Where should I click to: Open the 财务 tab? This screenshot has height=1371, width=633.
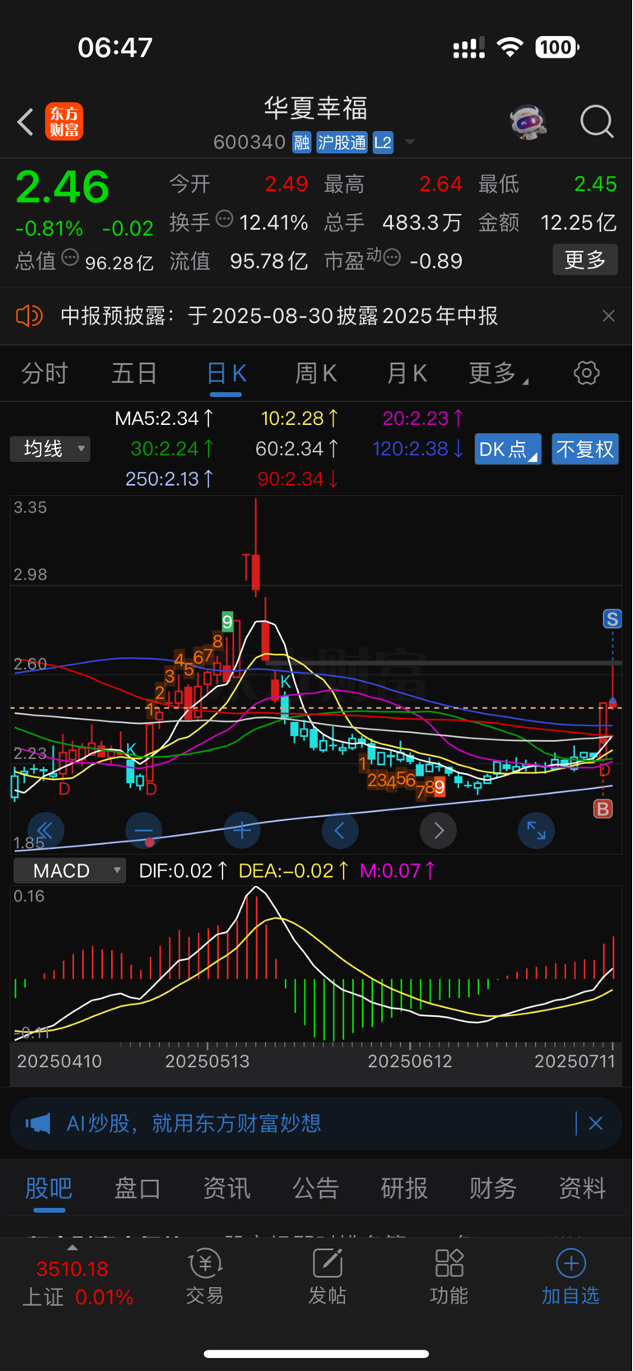point(493,1188)
